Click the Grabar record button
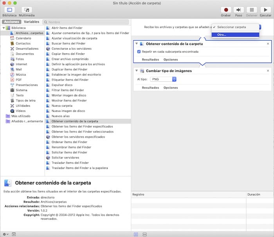This screenshot has height=237, width=274. (x=226, y=10)
